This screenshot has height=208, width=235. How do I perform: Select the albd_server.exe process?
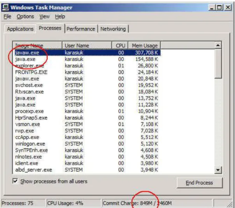87,170
